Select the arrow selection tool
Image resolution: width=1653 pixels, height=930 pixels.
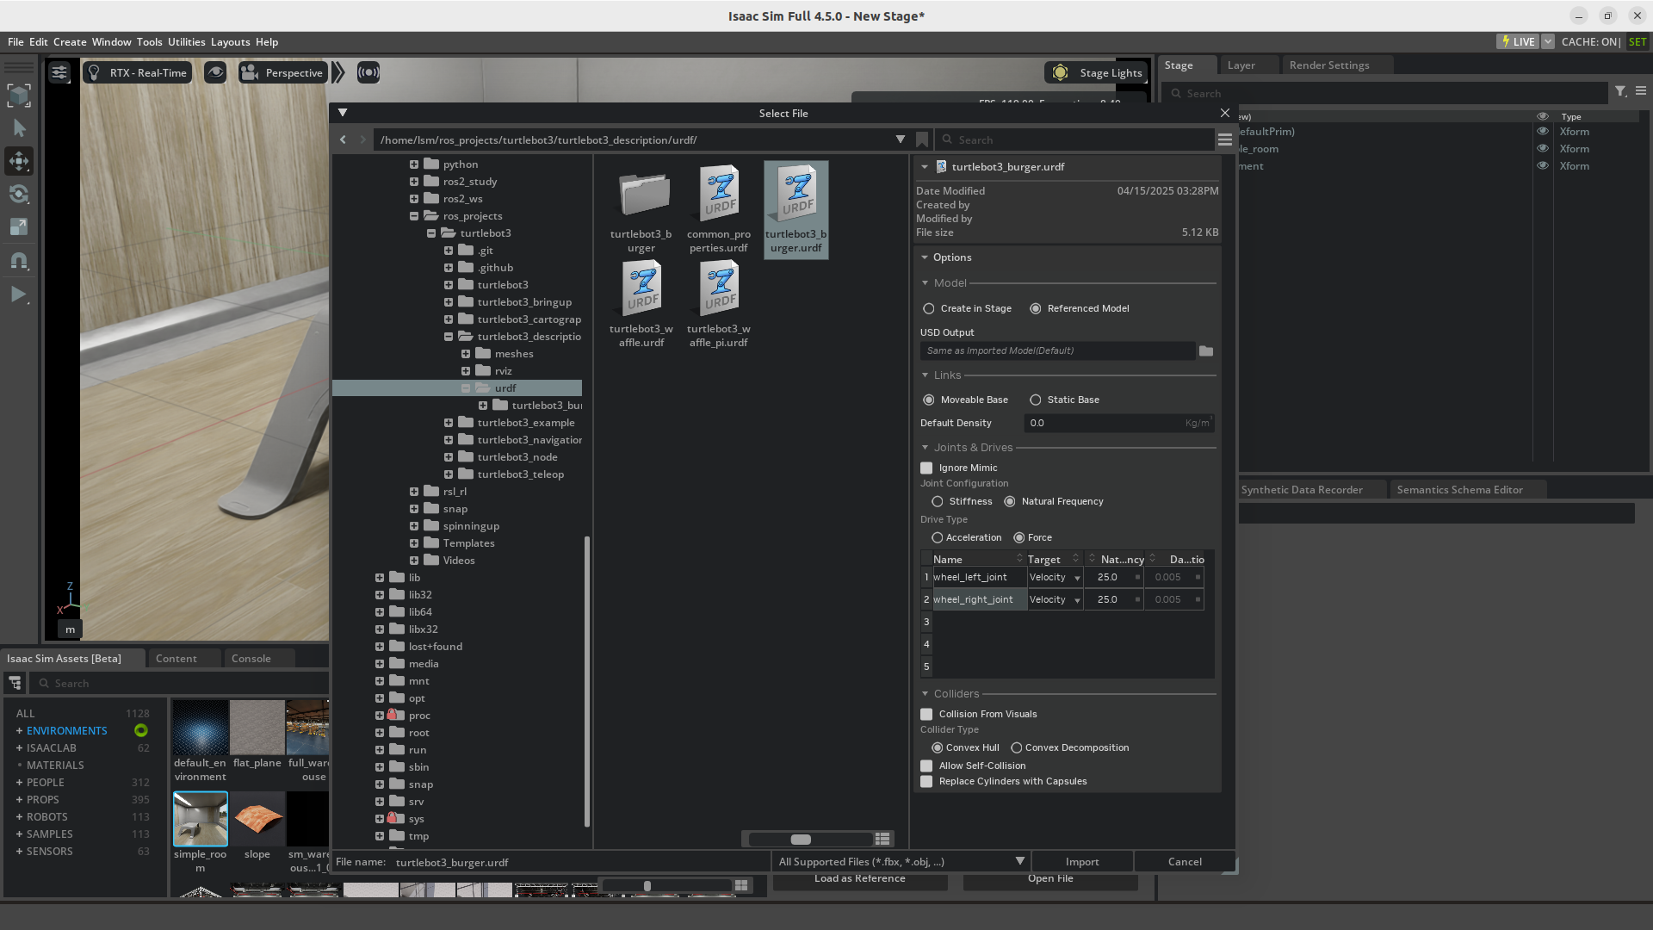pyautogui.click(x=19, y=128)
